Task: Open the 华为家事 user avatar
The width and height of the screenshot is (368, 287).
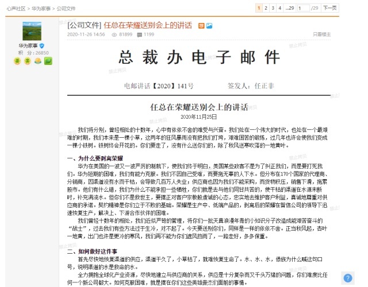Action: (35, 31)
